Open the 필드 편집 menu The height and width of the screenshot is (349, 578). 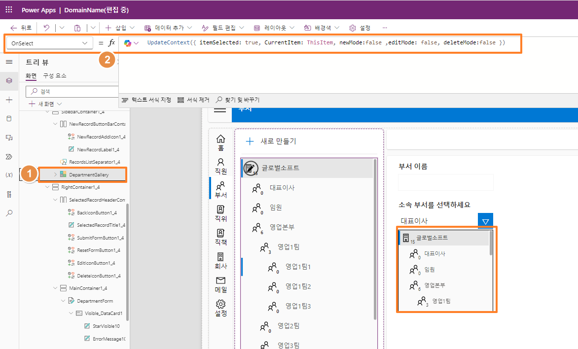223,28
